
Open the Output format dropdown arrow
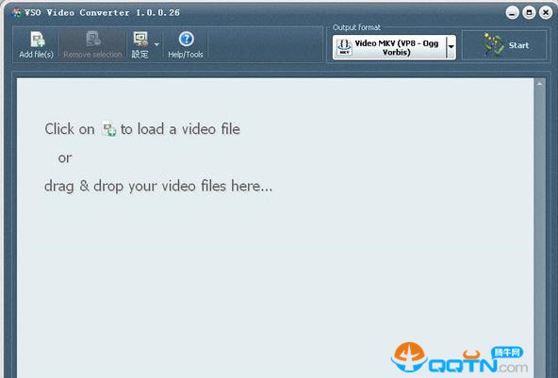coord(451,47)
